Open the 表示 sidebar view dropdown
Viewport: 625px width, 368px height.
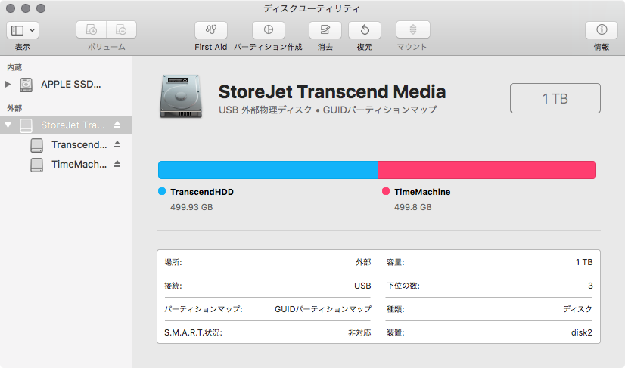(23, 30)
